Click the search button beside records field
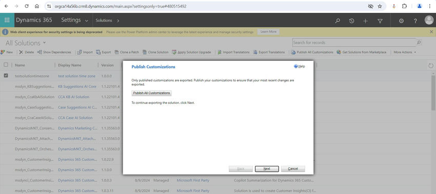This screenshot has width=436, height=194. [x=419, y=42]
